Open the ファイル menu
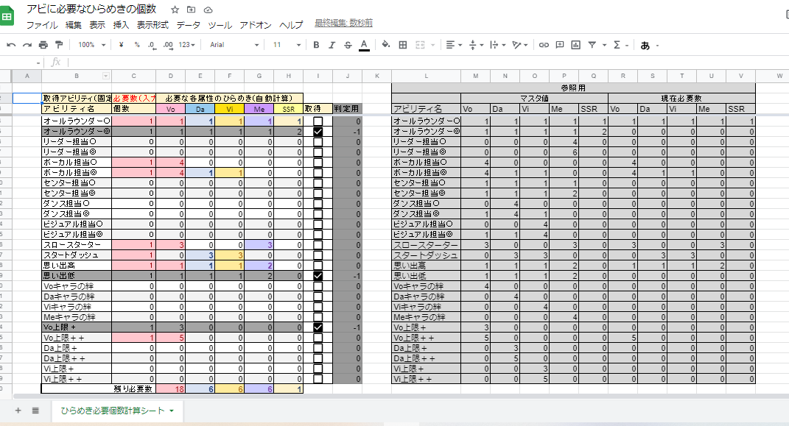This screenshot has height=426, width=789. 42,24
